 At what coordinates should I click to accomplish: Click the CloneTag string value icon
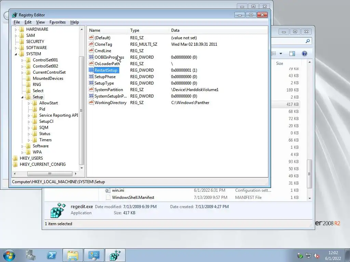(91, 44)
